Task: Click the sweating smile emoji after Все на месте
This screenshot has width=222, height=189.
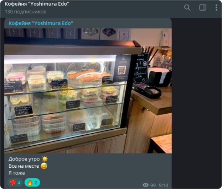Action: click(44, 166)
